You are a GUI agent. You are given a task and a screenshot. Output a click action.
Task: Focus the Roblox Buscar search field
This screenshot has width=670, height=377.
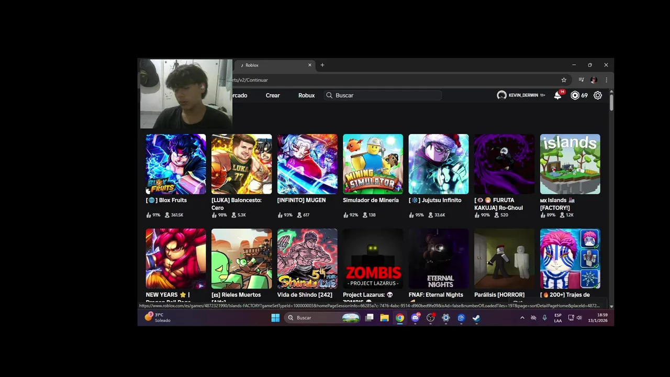(x=383, y=95)
